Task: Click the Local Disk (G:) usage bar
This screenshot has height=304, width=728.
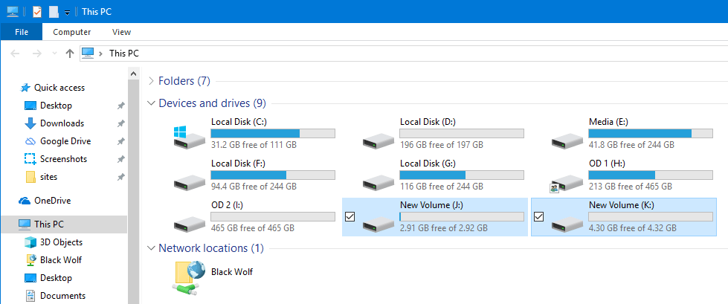Action: (462, 175)
